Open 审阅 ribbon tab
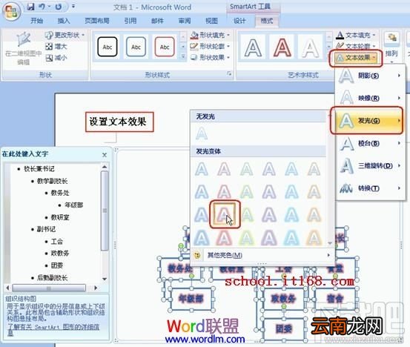Image resolution: width=410 pixels, height=347 pixels. pos(185,21)
